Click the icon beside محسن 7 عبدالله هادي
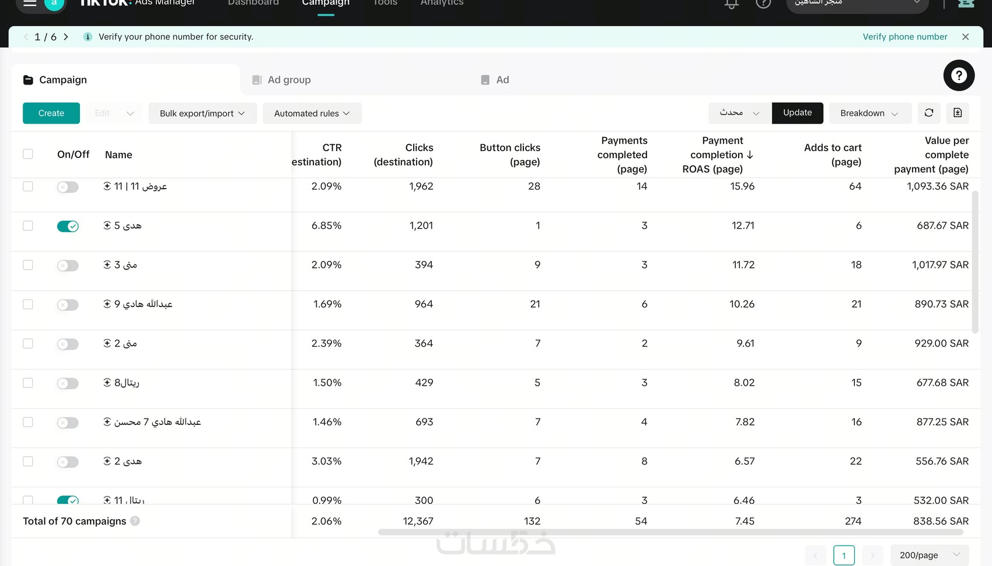The image size is (992, 566). 107,422
